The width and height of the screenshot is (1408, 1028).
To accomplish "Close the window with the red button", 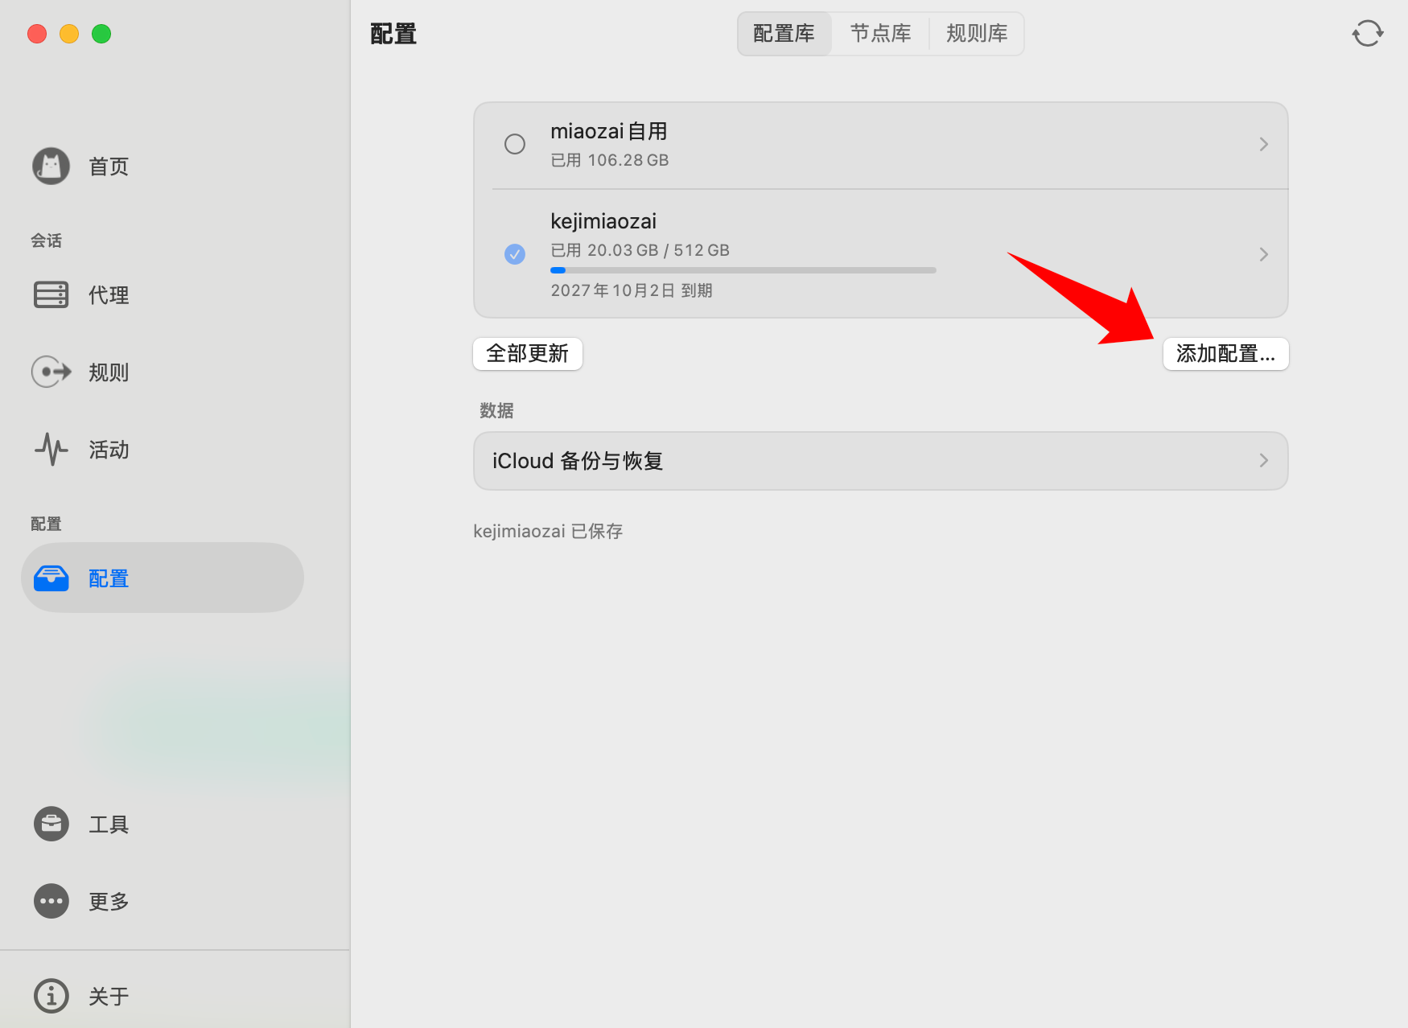I will coord(37,34).
